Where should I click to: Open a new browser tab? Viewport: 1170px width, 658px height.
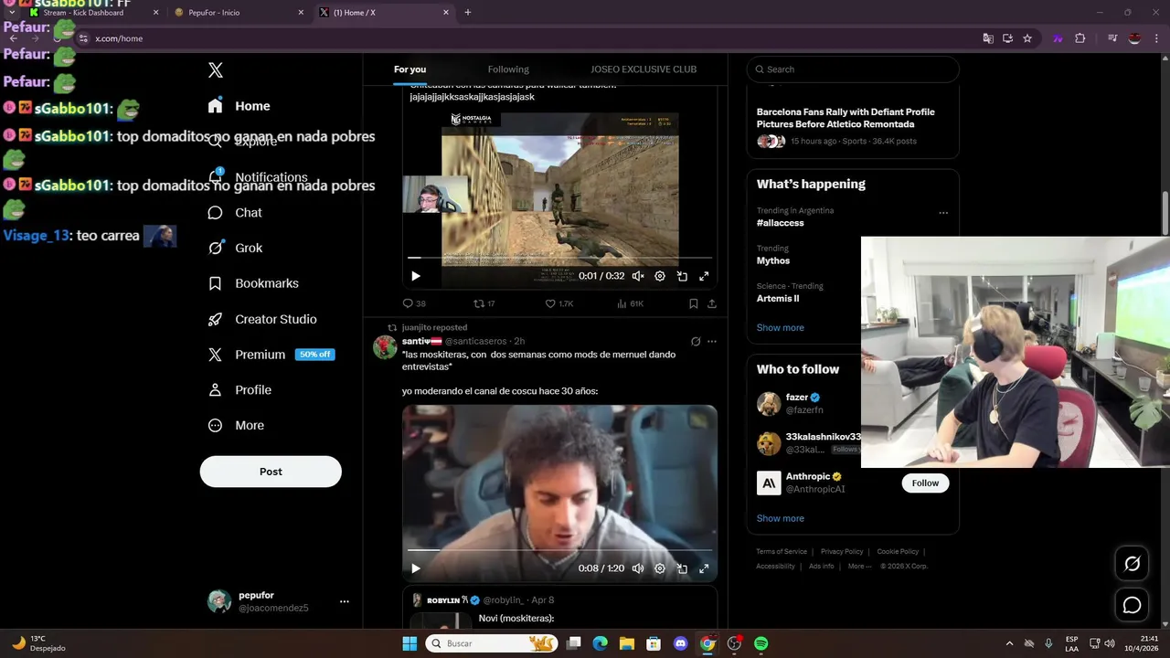click(x=468, y=13)
